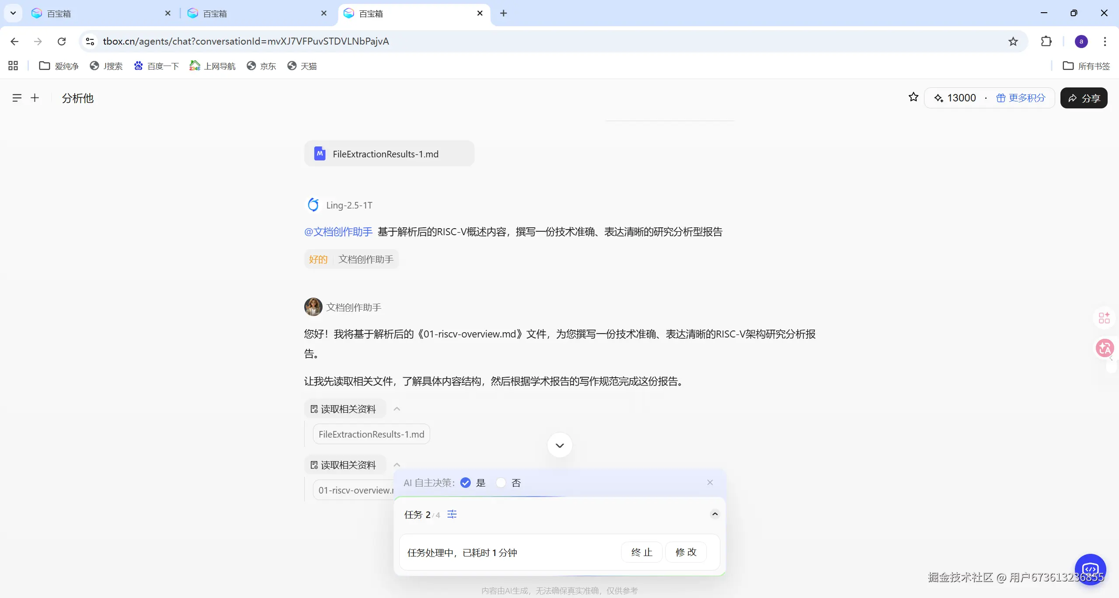This screenshot has height=598, width=1119.
Task: Open the sidebar menu icon
Action: [17, 98]
